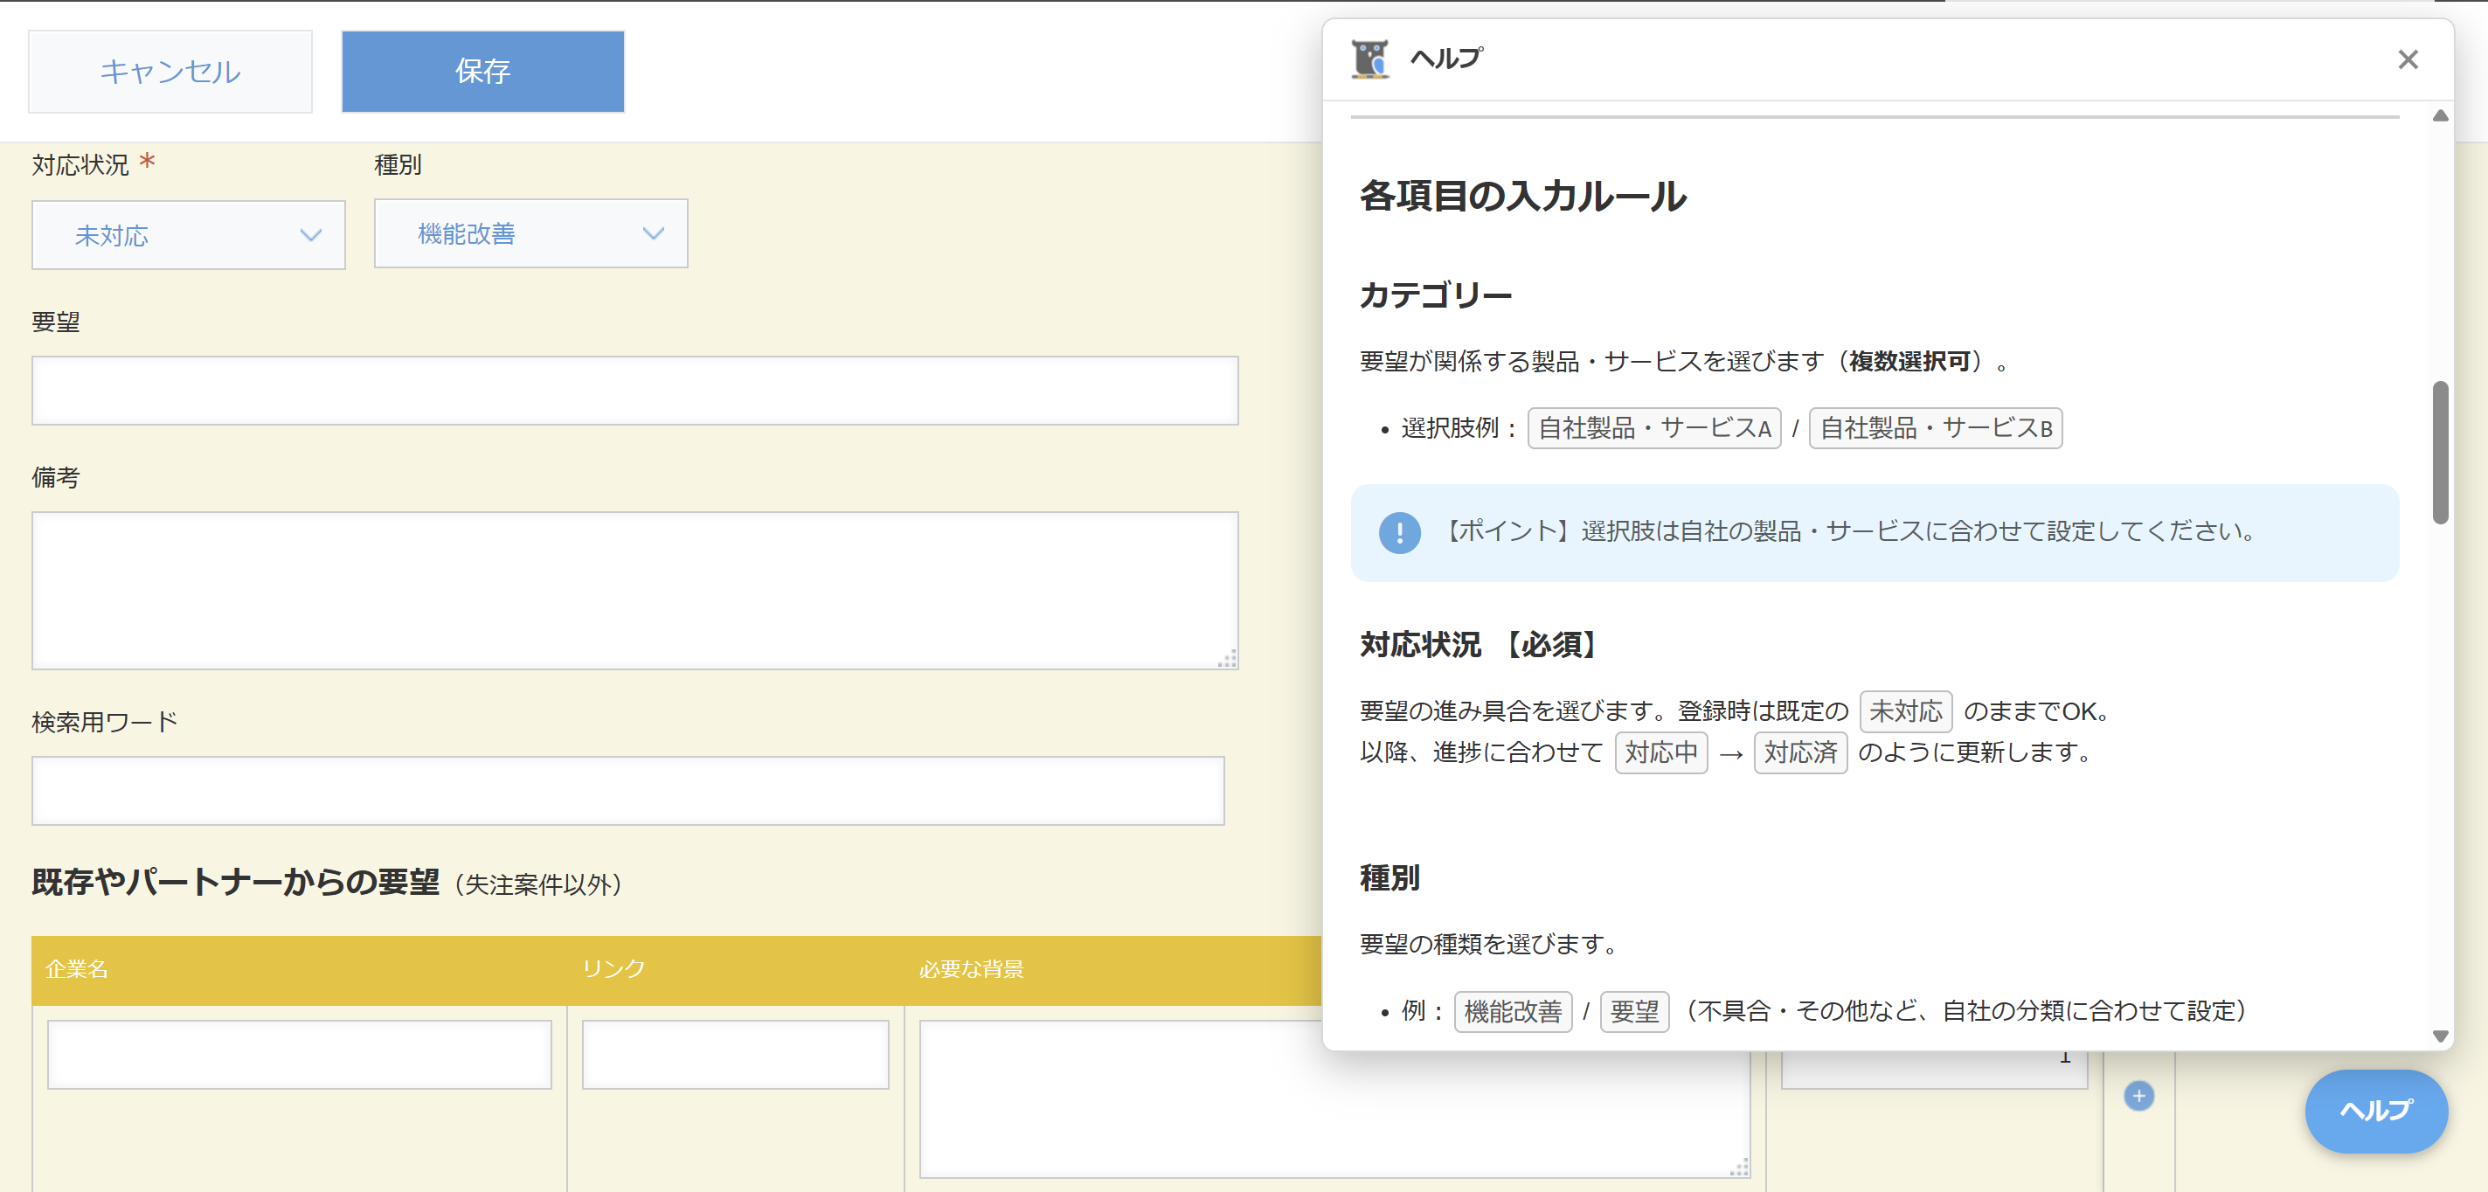Click the 対応状況【必須】 heading in help

[x=1480, y=644]
